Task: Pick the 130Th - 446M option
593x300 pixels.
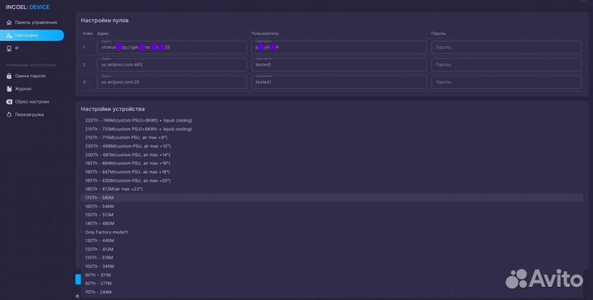Action: click(100, 240)
